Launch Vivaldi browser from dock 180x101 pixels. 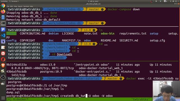tap(3, 53)
